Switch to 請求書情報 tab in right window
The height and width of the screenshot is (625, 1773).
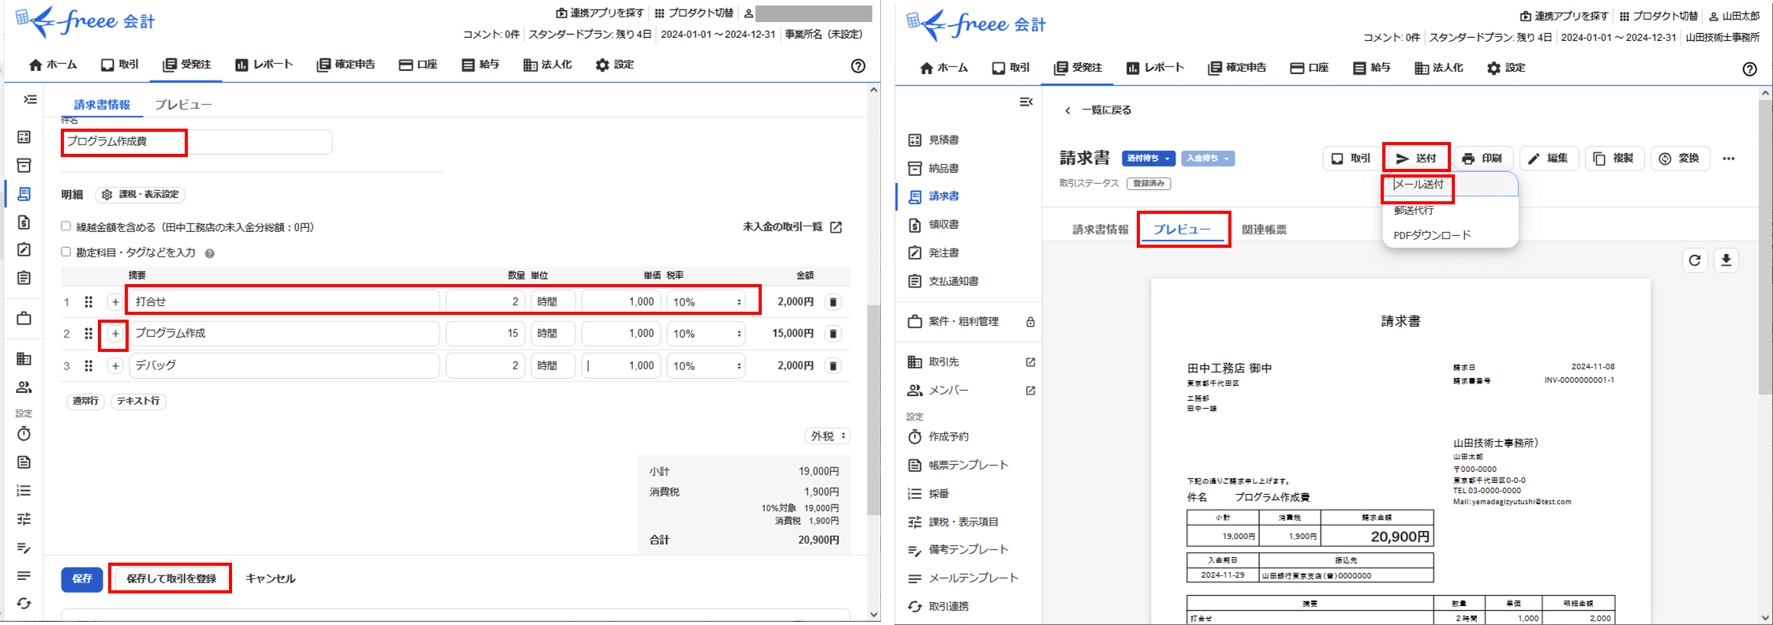coord(1100,230)
